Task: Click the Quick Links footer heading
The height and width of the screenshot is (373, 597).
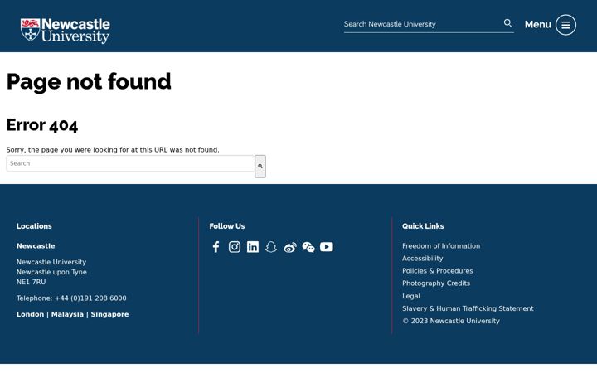Action: click(x=423, y=226)
